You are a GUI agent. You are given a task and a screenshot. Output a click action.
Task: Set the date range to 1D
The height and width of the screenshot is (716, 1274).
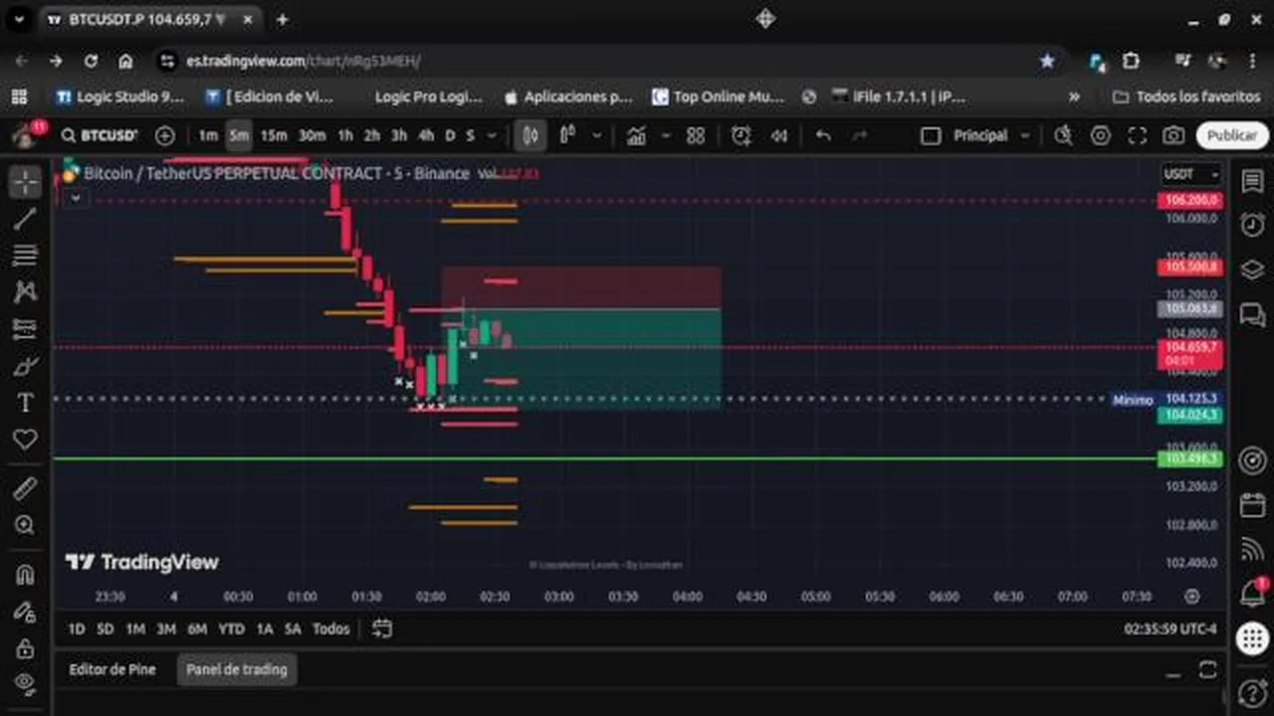click(x=77, y=628)
